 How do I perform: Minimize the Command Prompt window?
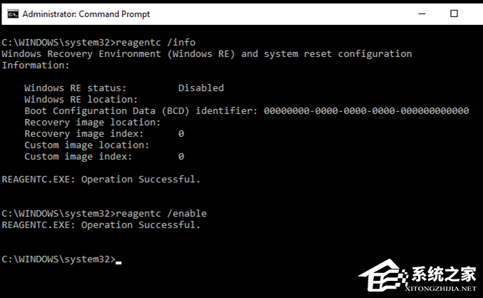[x=422, y=14]
